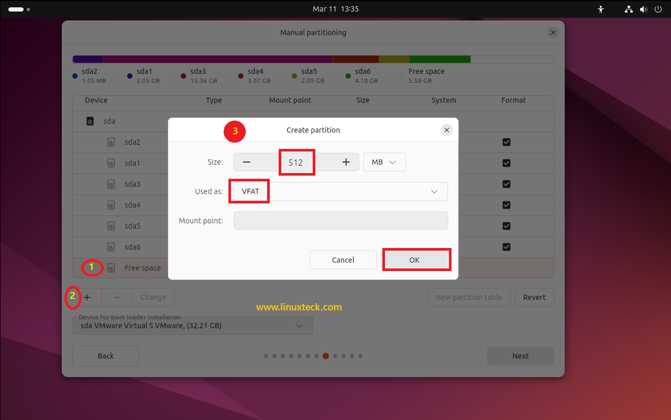
Task: Select the sda2 drive icon in the list
Action: [x=111, y=142]
